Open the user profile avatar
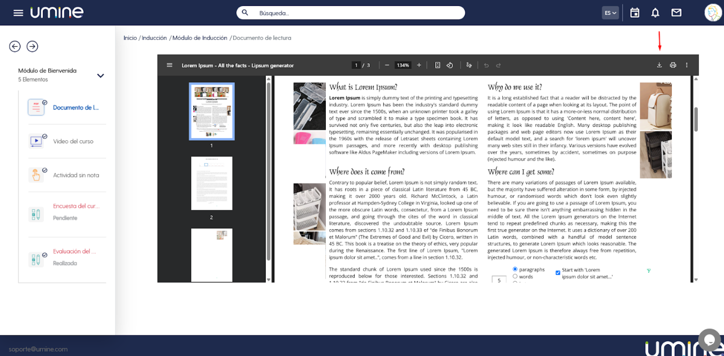The height and width of the screenshot is (356, 724). click(x=713, y=12)
